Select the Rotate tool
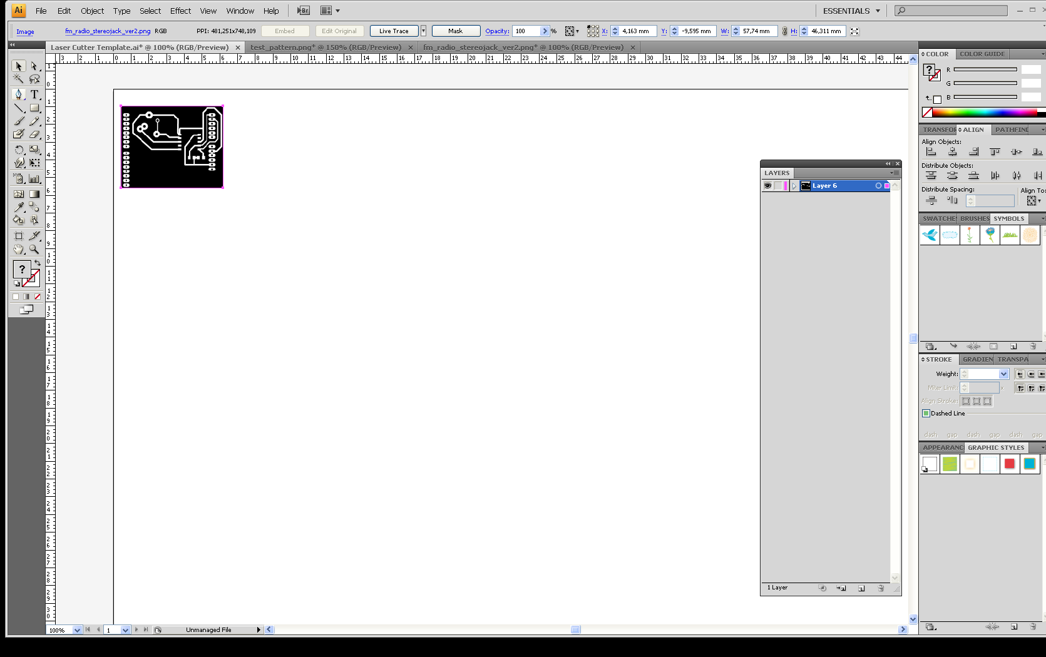1046x657 pixels. point(18,150)
